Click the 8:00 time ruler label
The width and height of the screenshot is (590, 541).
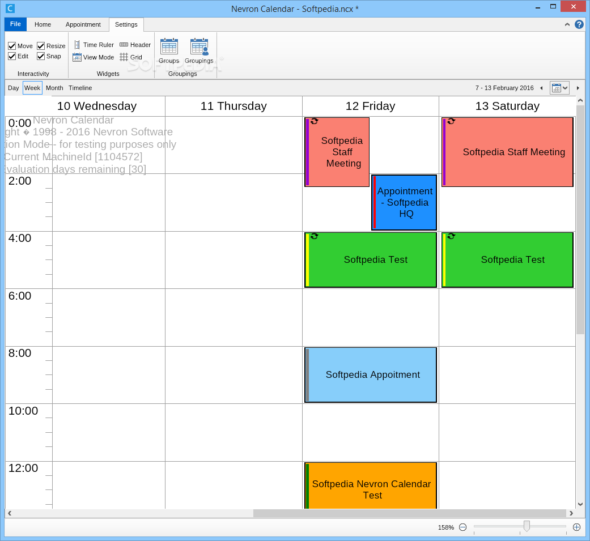[x=20, y=353]
